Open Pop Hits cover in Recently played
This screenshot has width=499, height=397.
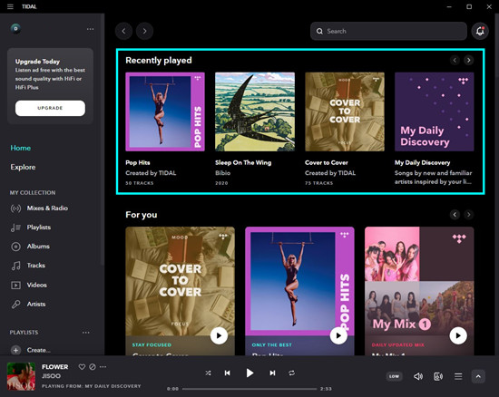[x=165, y=111]
